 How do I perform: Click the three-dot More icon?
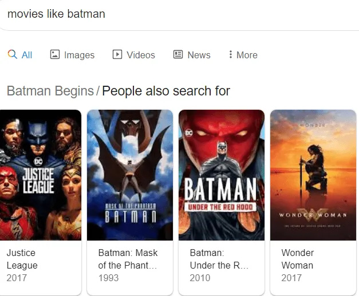[x=231, y=55]
